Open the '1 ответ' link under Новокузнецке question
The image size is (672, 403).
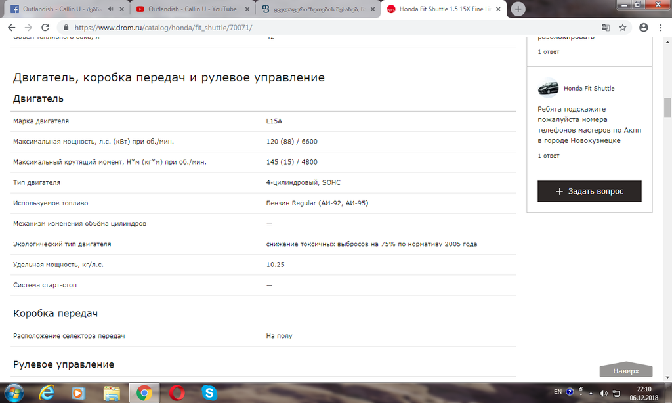[x=549, y=156]
